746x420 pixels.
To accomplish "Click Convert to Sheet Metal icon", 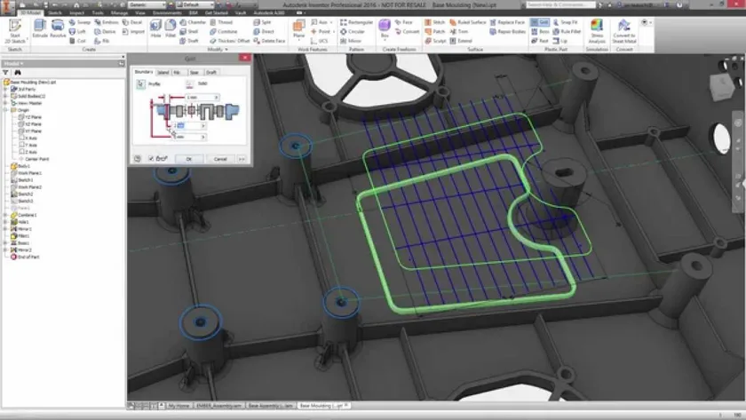I will [x=624, y=31].
